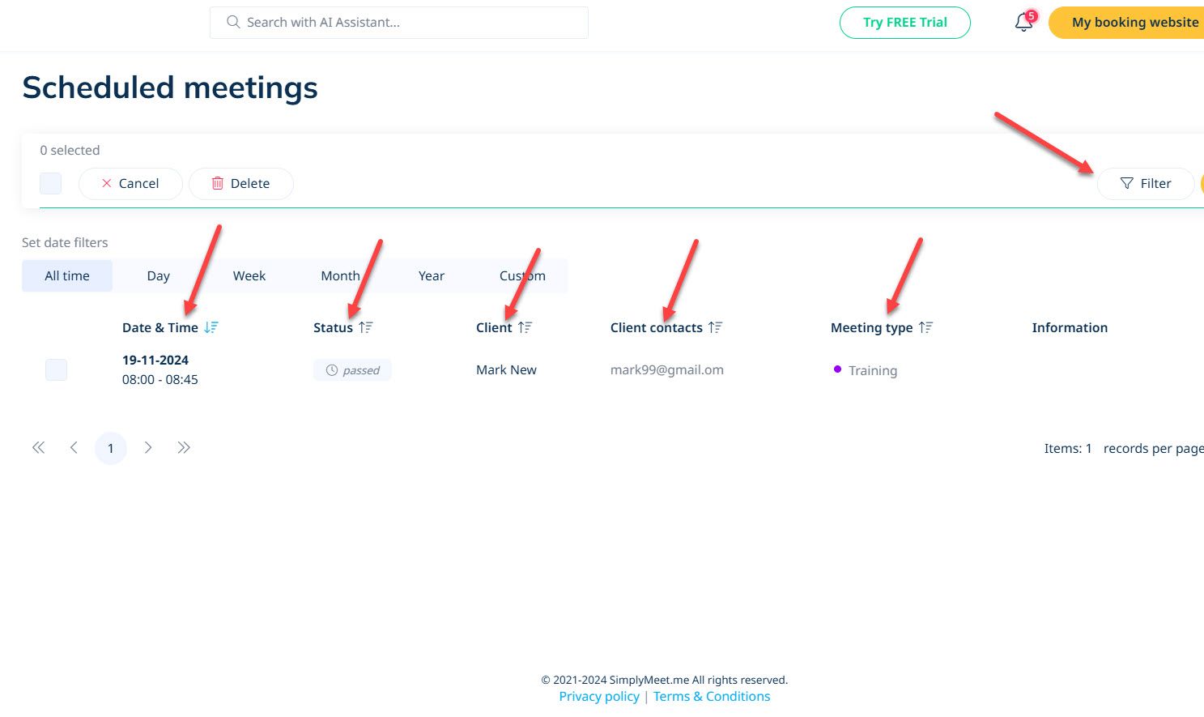
Task: Click the magnifier icon in the search bar
Action: (232, 22)
